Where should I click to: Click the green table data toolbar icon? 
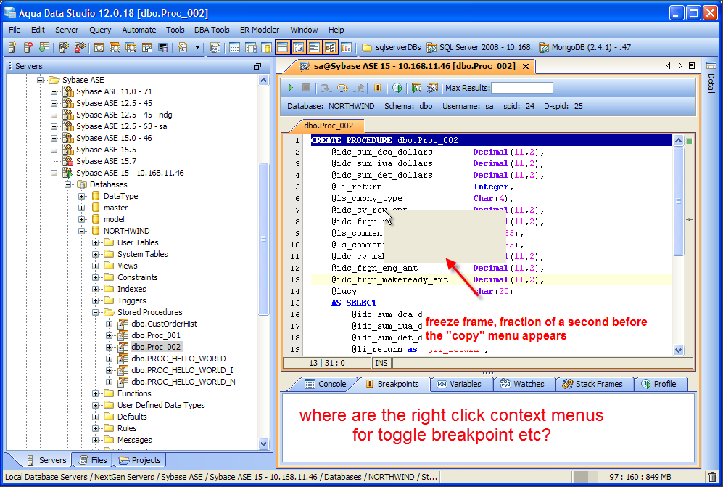[x=44, y=47]
